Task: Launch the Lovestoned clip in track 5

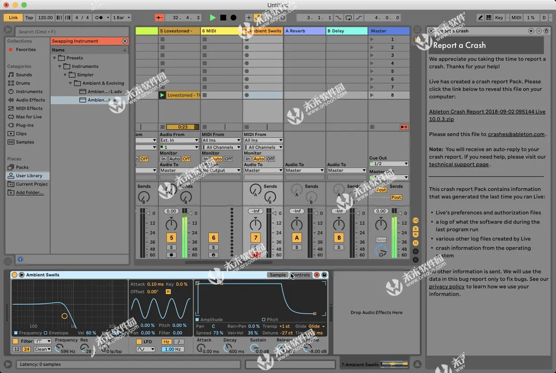Action: [x=162, y=95]
